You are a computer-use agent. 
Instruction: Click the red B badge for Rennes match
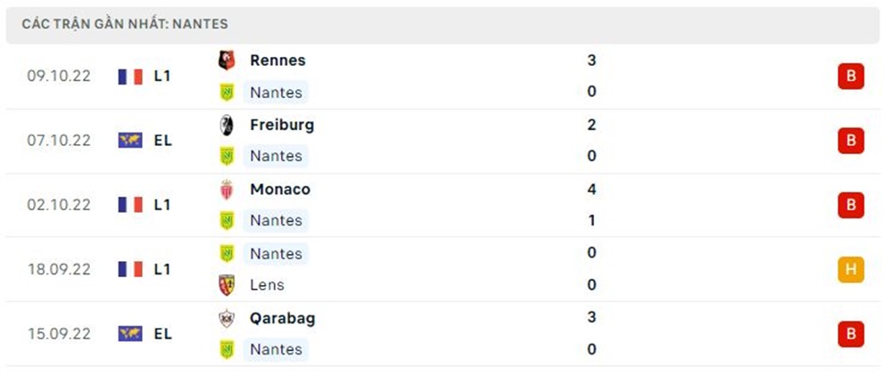(x=850, y=77)
